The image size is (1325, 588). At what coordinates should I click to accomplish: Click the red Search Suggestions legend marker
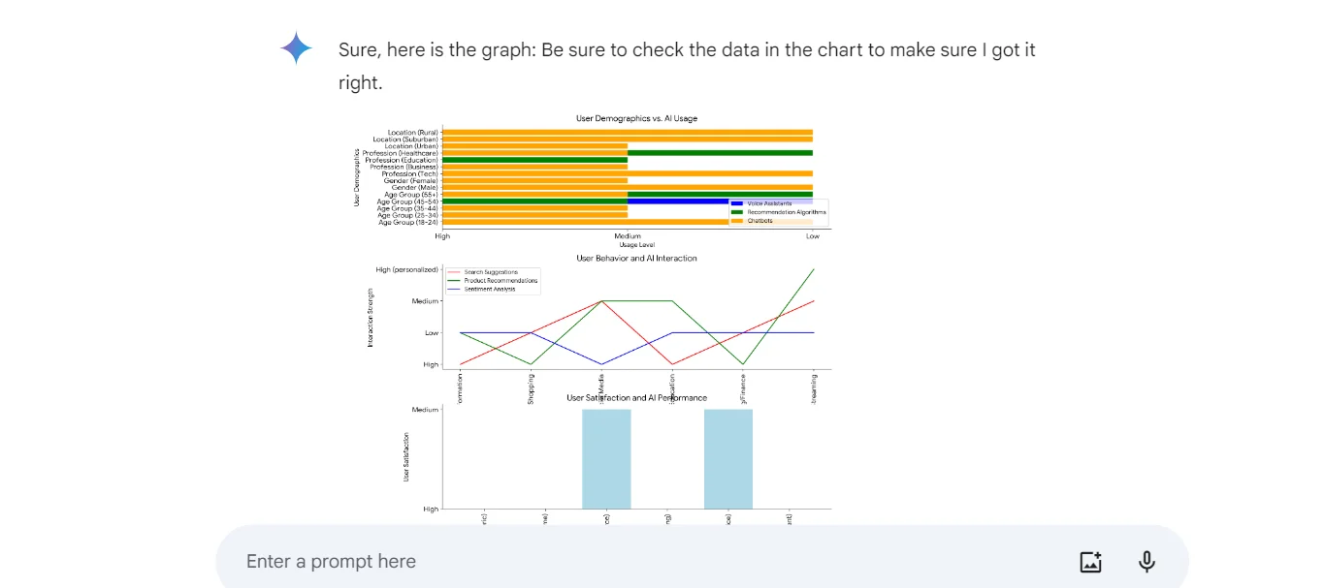[454, 272]
